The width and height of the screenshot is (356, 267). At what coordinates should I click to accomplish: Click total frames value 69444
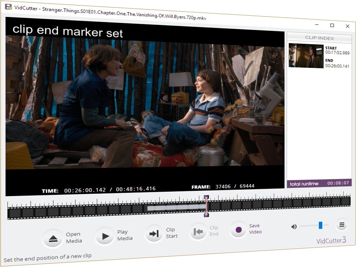[x=247, y=186]
